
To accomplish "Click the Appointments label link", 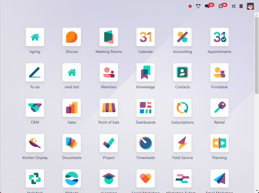I will click(219, 52).
